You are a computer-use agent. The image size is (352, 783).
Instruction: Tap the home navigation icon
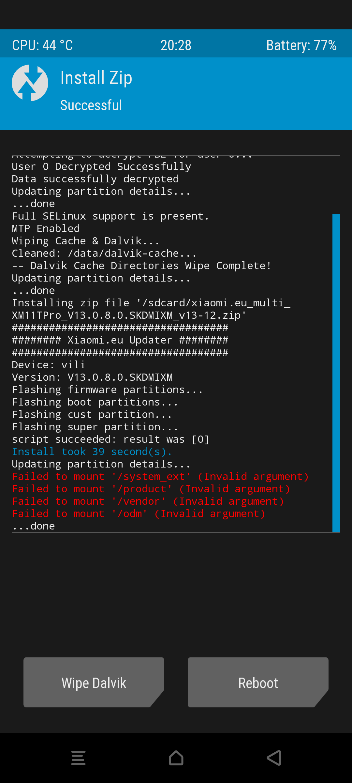176,758
